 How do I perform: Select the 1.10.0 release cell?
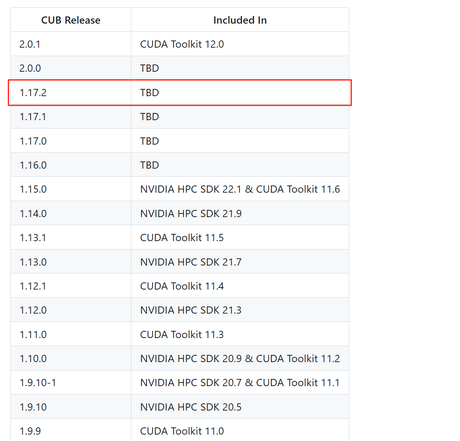pos(71,358)
